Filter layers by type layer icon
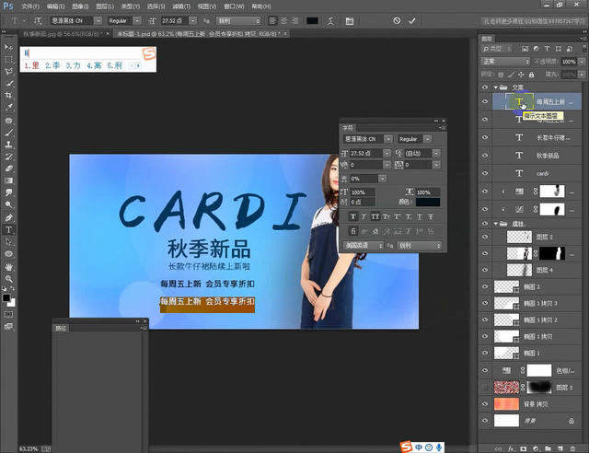This screenshot has width=589, height=453. tap(547, 49)
